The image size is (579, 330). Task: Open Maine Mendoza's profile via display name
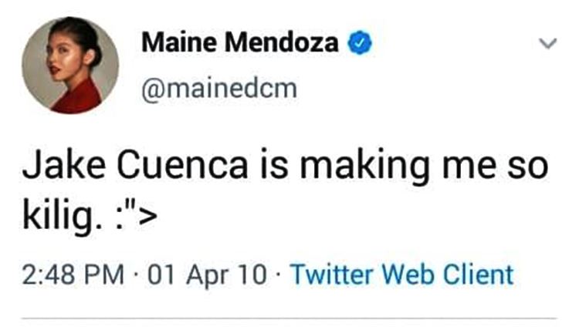240,43
